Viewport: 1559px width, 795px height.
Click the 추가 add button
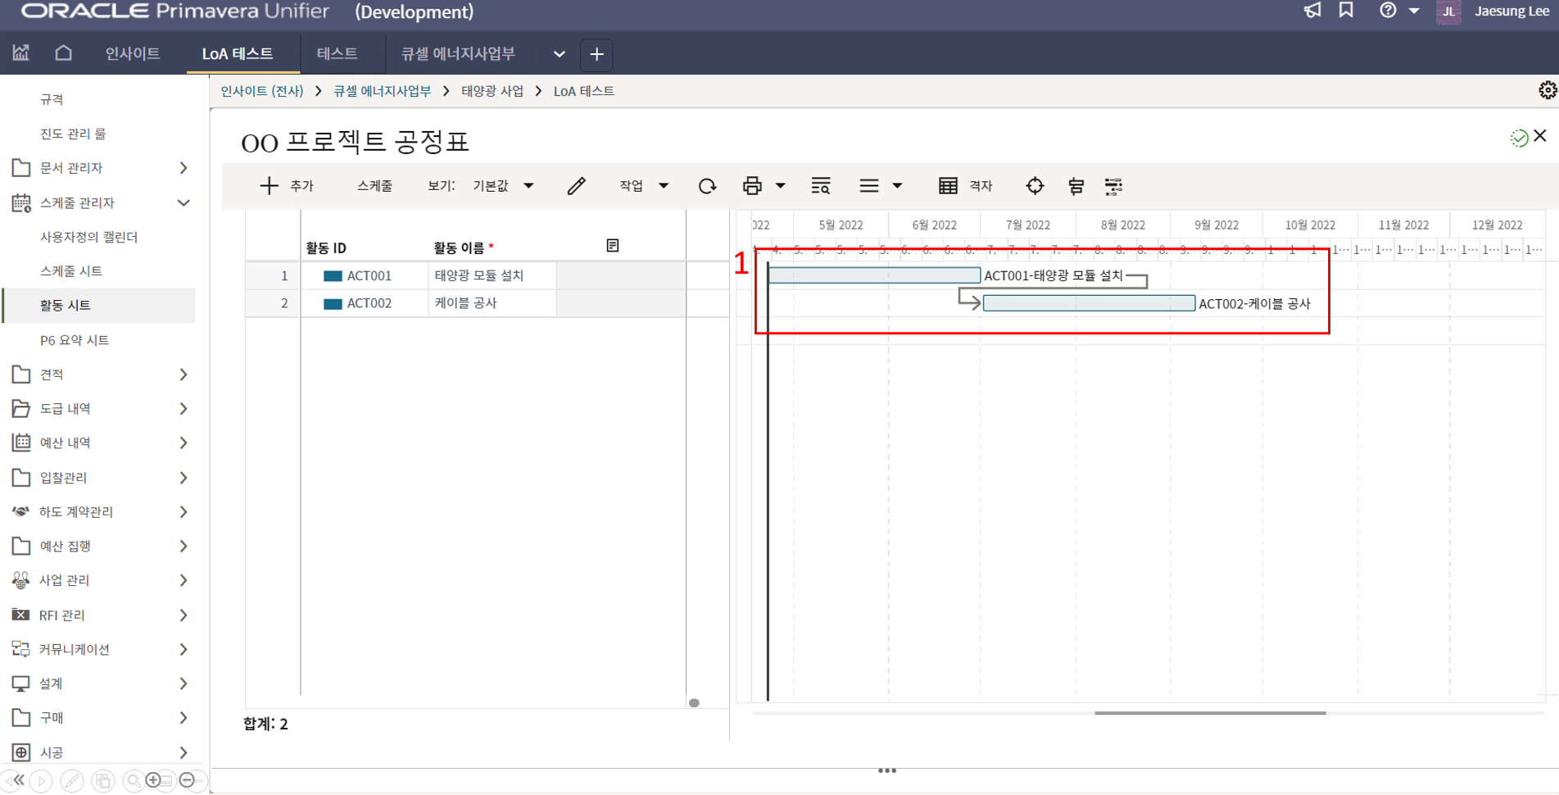click(287, 186)
